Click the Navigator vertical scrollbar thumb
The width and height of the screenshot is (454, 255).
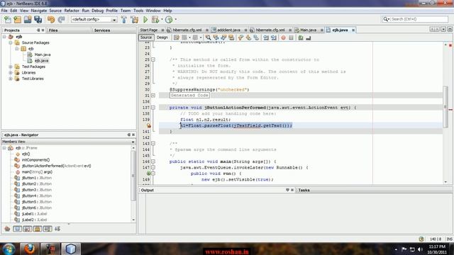(x=133, y=176)
